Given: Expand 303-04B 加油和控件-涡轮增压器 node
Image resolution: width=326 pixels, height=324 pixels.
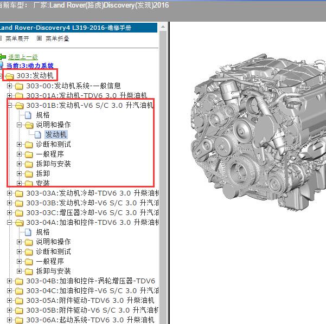Looking at the screenshot, I should (9, 281).
